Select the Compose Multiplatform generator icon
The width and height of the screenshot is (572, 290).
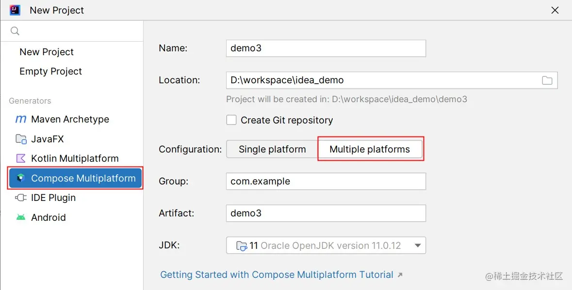pyautogui.click(x=20, y=178)
